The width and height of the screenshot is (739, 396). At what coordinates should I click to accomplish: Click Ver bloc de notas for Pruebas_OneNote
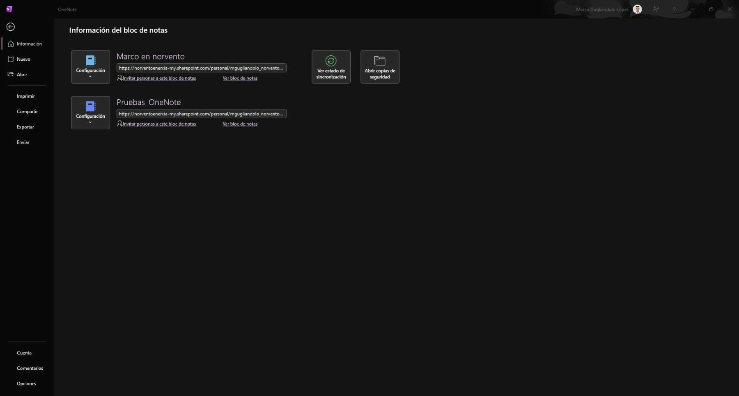(x=240, y=124)
